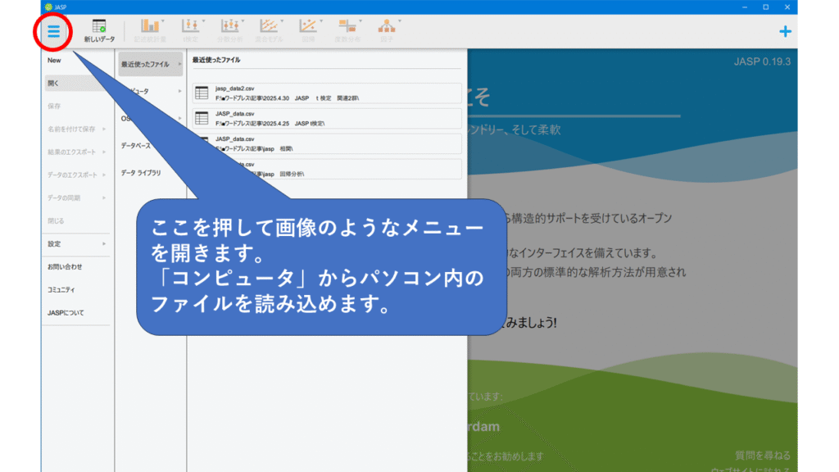The height and width of the screenshot is (472, 839).
Task: Open the recent file in the 回帰分析 folder
Action: 327,169
